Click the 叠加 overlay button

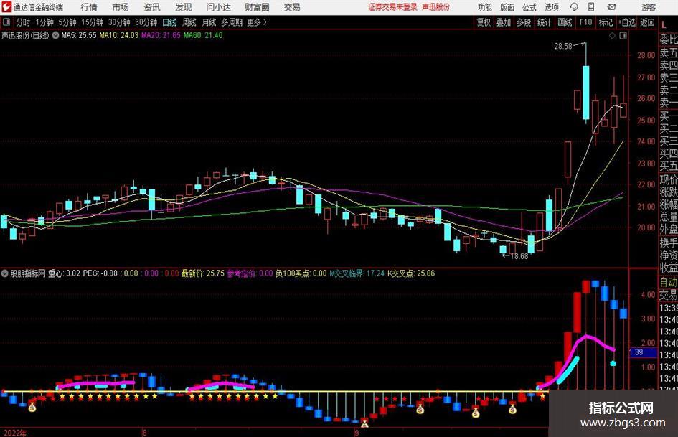[x=504, y=22]
